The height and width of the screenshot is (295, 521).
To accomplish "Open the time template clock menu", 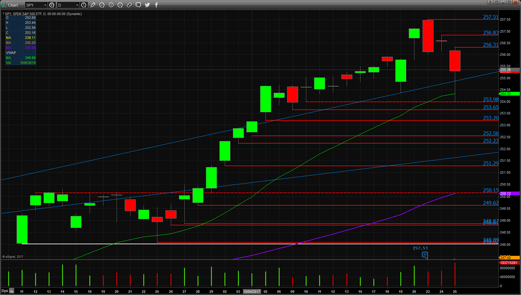I will 84,5.
